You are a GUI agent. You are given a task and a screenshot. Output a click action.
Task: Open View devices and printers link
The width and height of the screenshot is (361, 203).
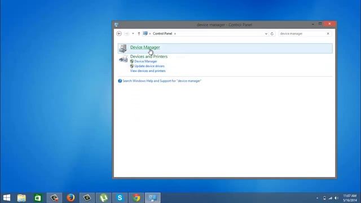point(148,71)
